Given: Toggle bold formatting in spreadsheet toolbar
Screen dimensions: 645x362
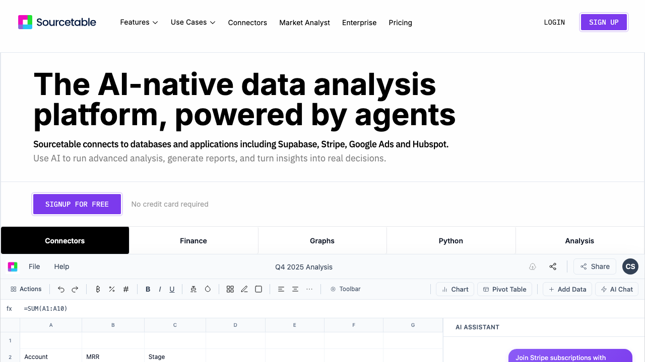Looking at the screenshot, I should (148, 289).
